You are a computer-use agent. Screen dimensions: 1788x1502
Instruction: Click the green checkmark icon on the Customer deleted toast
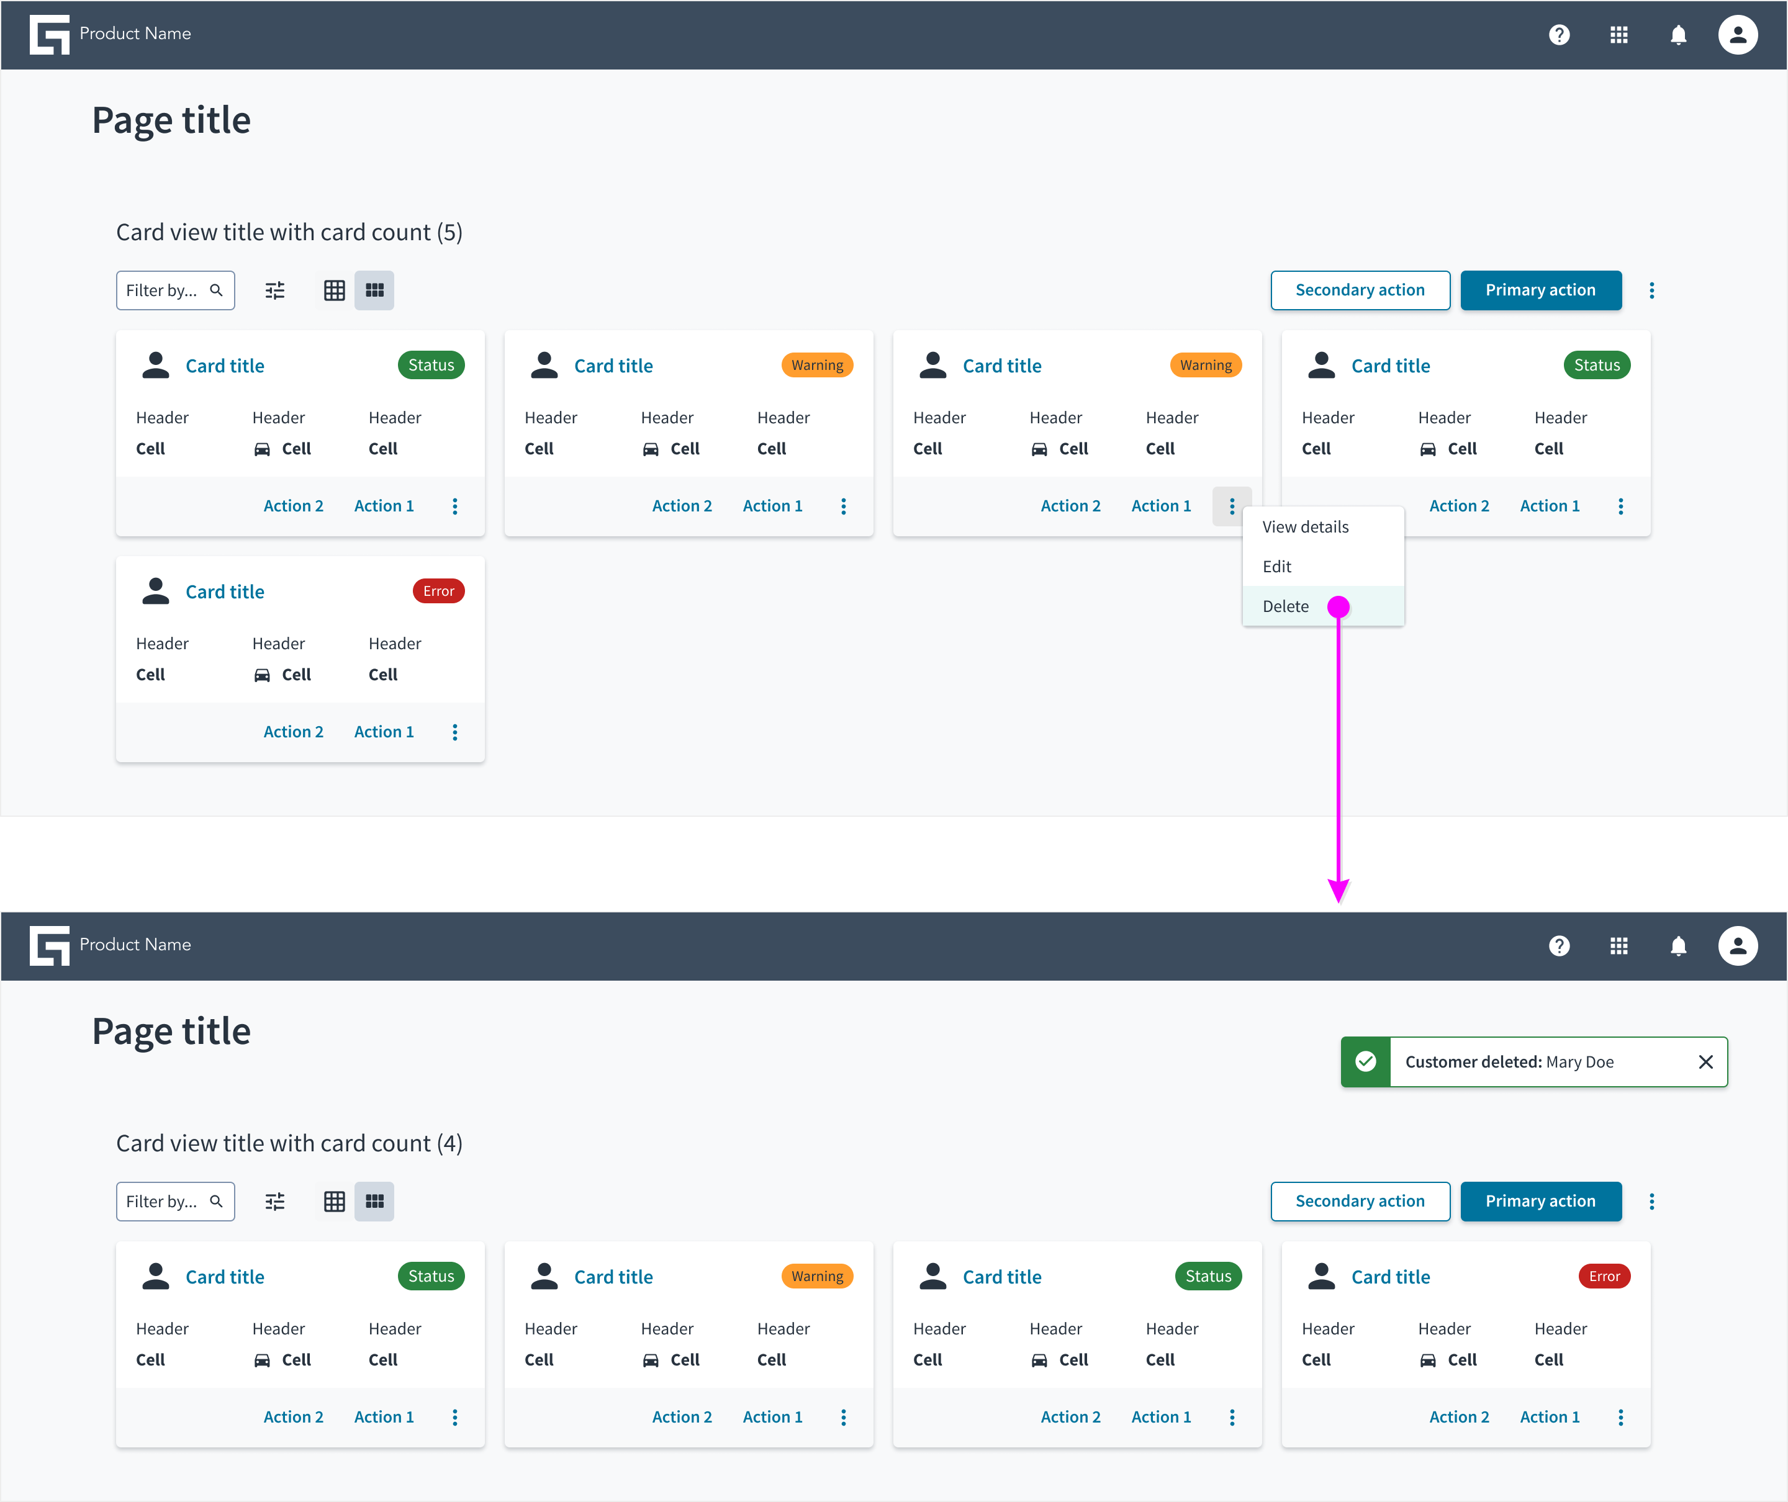click(1365, 1061)
